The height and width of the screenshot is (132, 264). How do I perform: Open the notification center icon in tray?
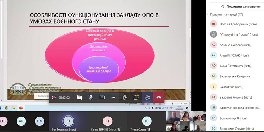(187, 108)
